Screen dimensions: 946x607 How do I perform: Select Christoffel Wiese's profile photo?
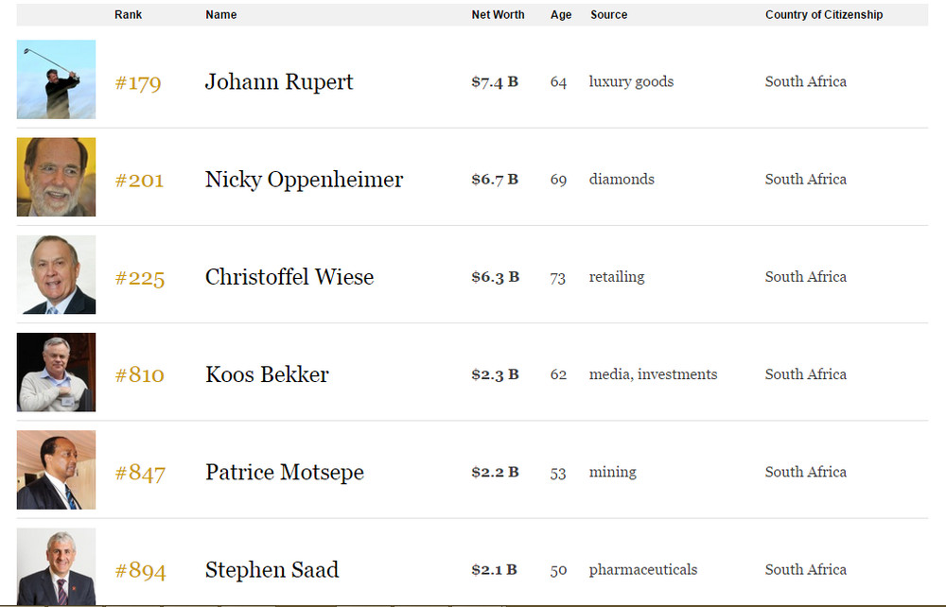tap(56, 275)
